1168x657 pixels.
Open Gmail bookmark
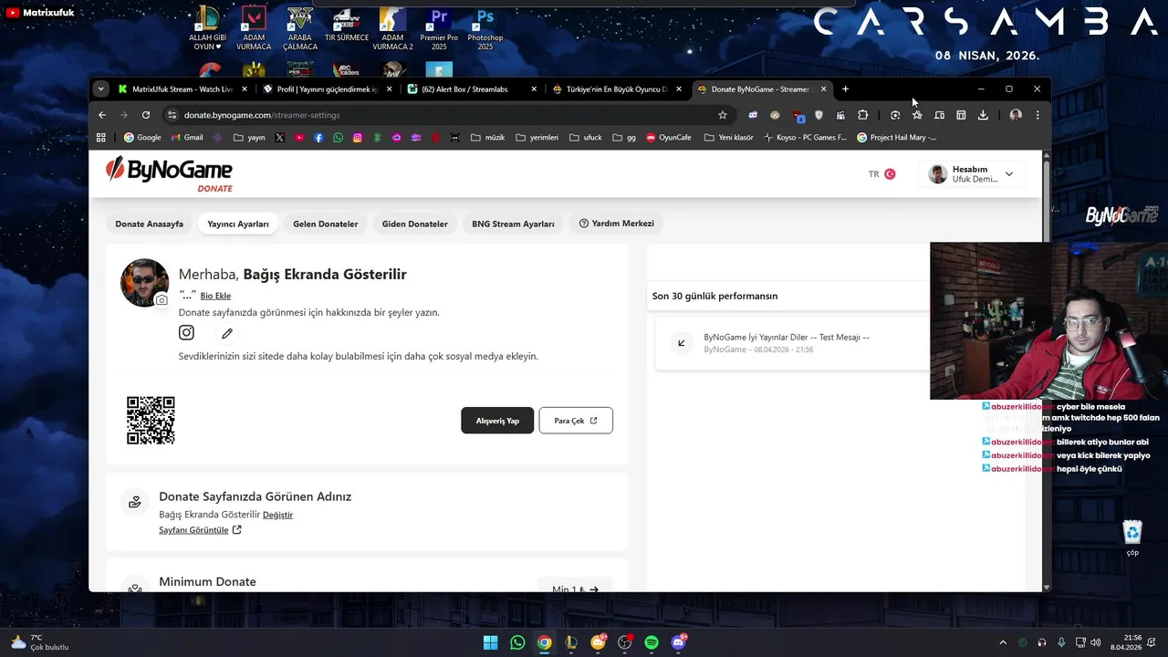tap(186, 138)
